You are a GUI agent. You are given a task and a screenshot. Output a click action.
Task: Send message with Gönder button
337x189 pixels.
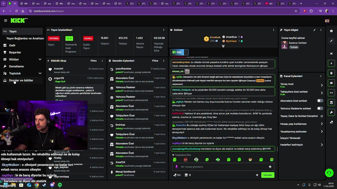click(x=268, y=175)
